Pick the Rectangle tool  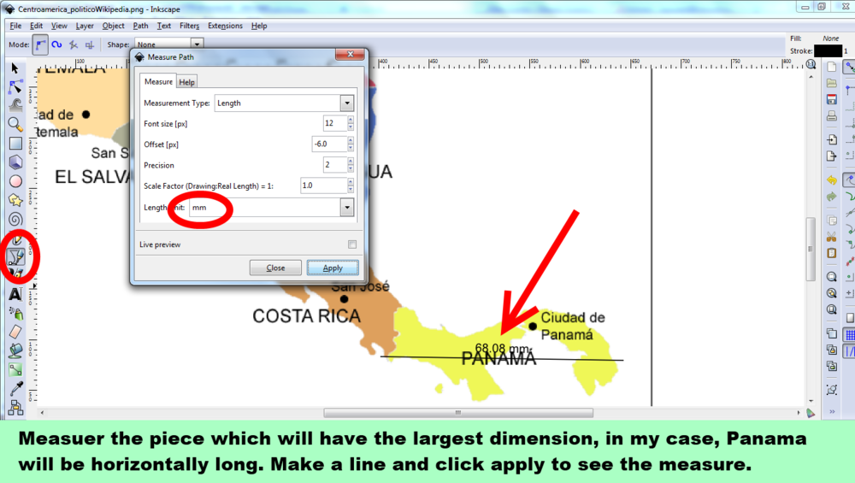coord(15,143)
